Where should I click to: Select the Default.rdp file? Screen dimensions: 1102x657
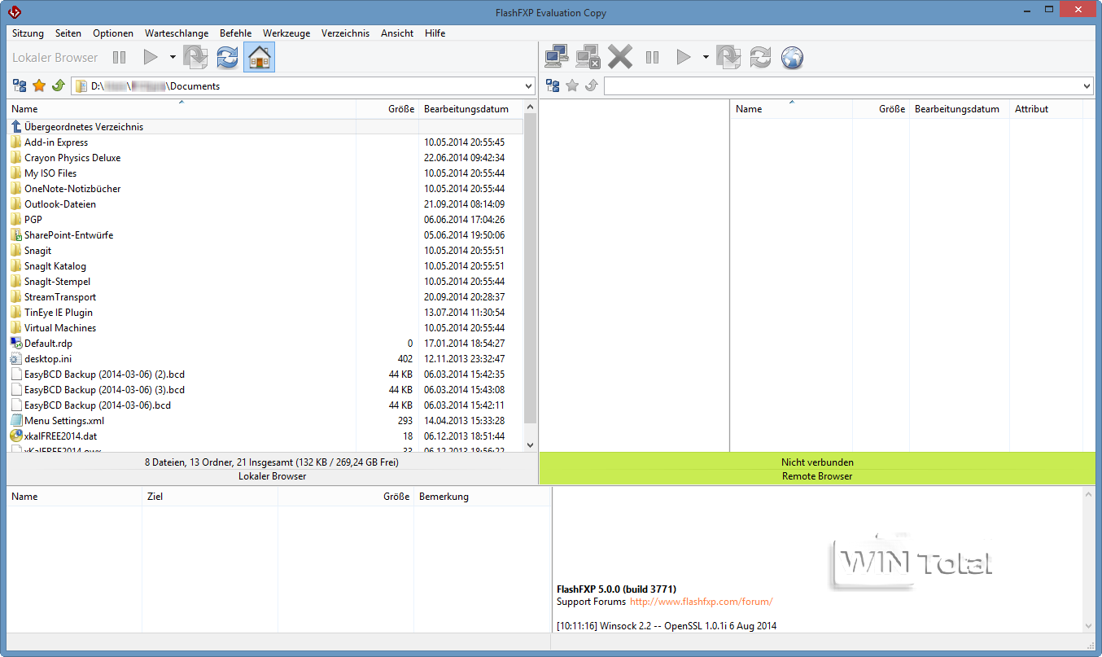pos(265,344)
